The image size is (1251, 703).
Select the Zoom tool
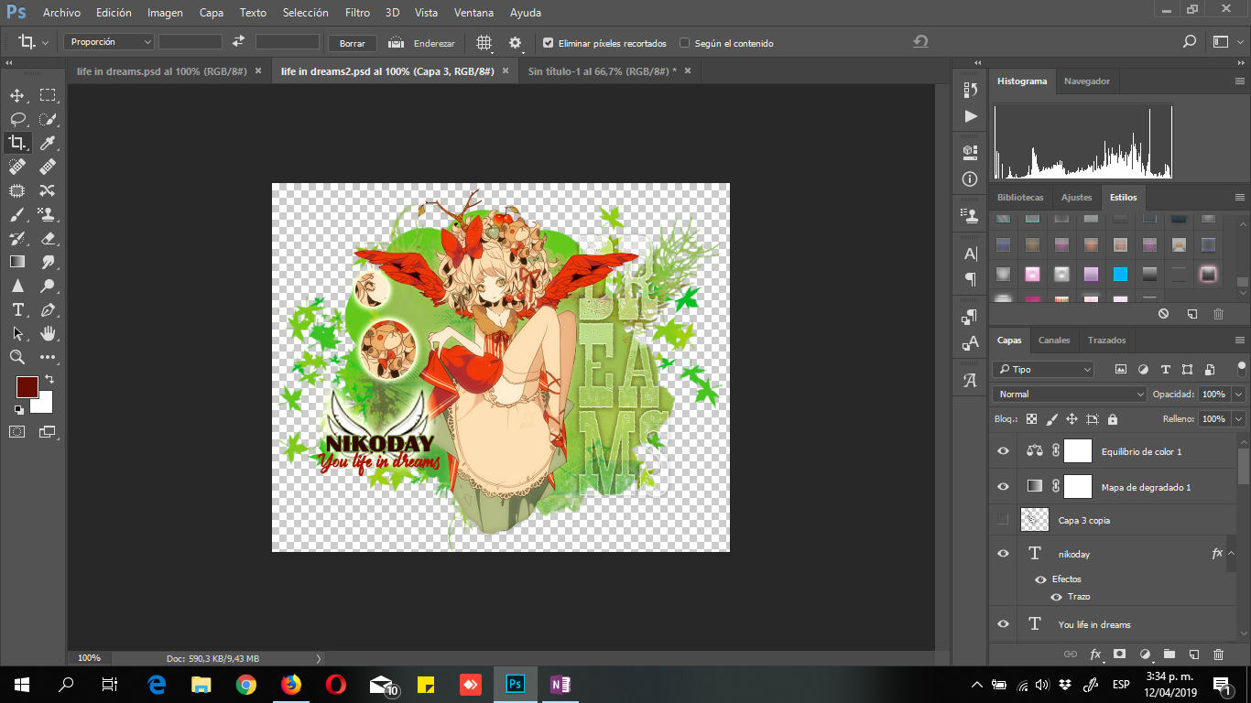click(17, 357)
